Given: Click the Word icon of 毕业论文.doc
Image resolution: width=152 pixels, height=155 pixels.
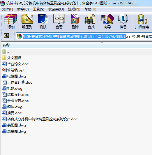Looking at the screenshot, I should click(x=4, y=64).
